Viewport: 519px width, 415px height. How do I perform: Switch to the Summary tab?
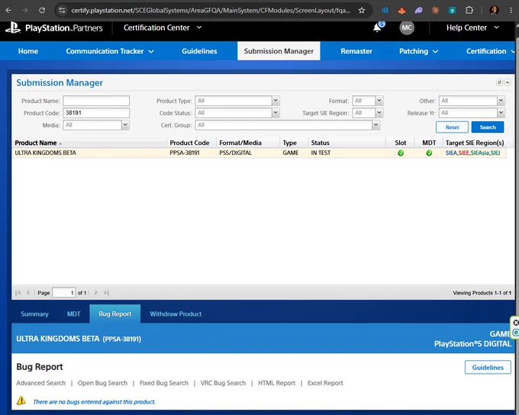(x=35, y=314)
